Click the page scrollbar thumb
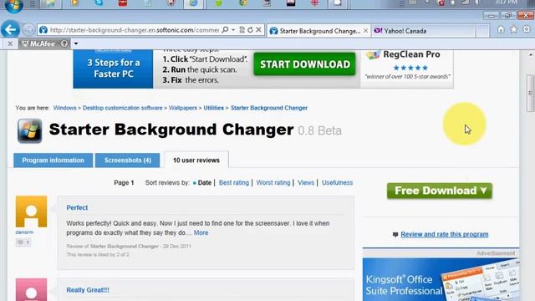The height and width of the screenshot is (301, 535). coord(530,93)
